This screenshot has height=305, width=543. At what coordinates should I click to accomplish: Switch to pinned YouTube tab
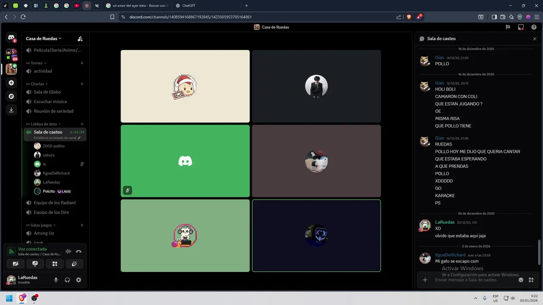(77, 6)
